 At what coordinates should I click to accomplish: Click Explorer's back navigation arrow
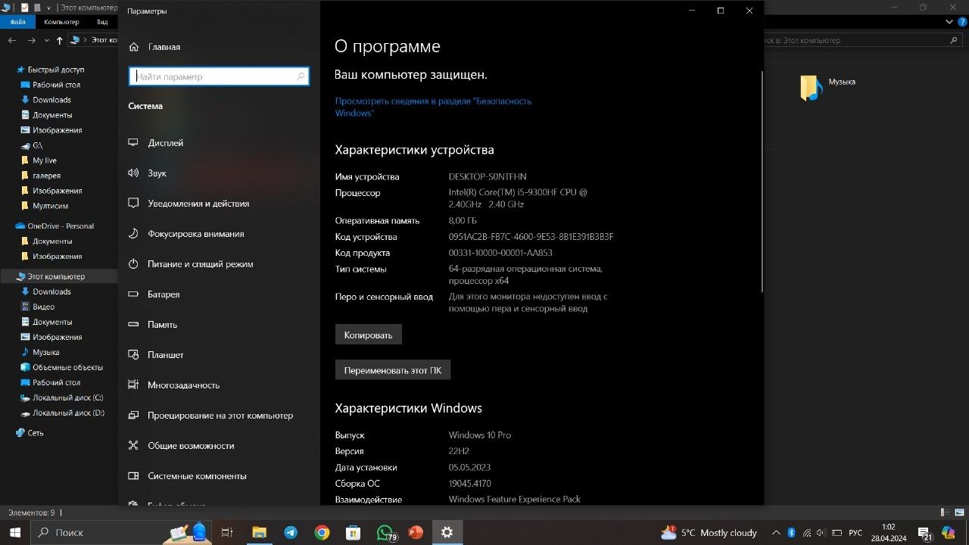coord(12,40)
